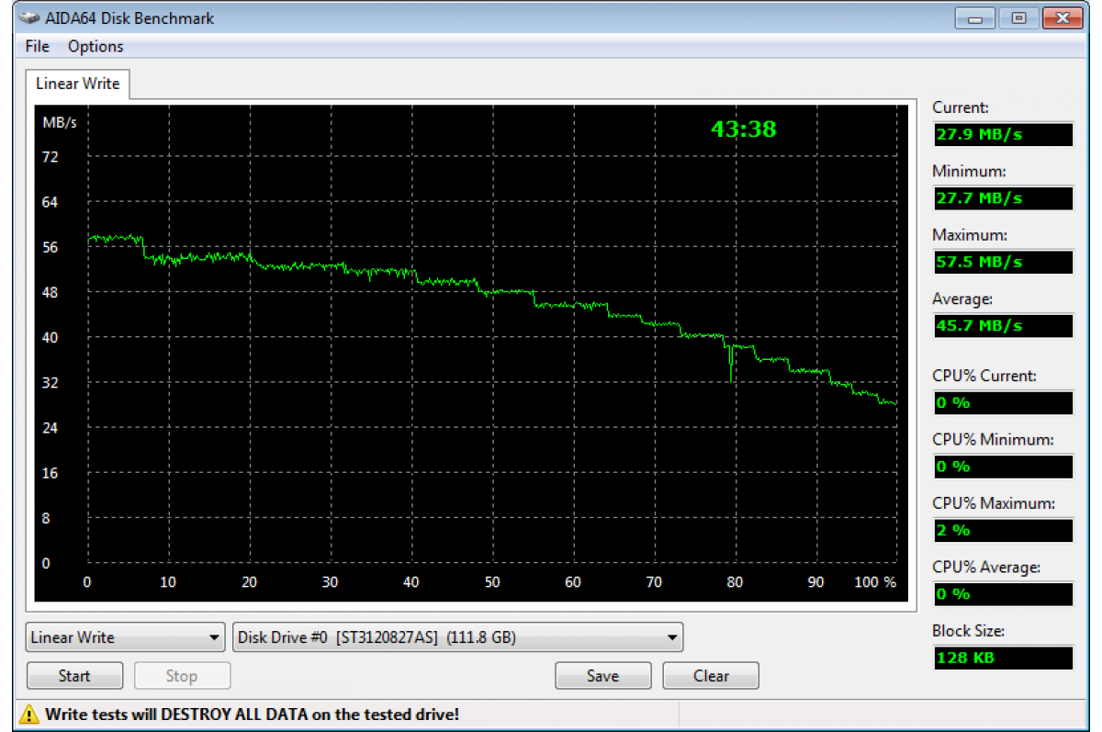
Task: Click the Maximum speed value 57.5 MB/s
Action: (x=1003, y=262)
